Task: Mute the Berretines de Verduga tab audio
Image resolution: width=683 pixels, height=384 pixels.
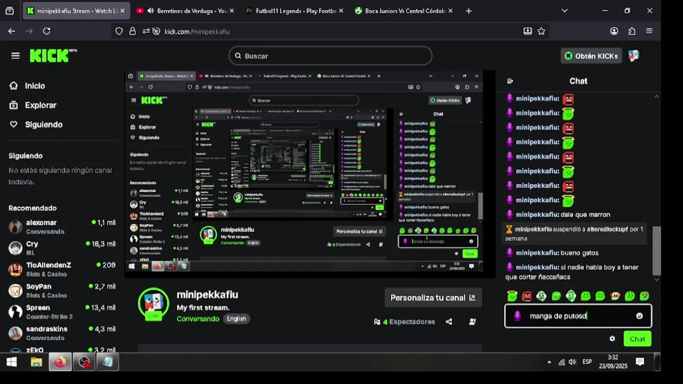Action: [x=150, y=11]
